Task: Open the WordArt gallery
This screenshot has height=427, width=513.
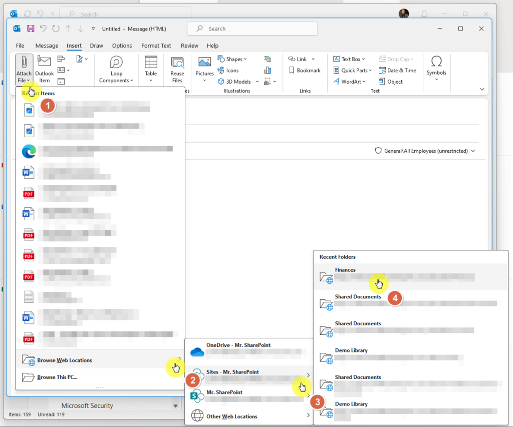Action: click(349, 82)
